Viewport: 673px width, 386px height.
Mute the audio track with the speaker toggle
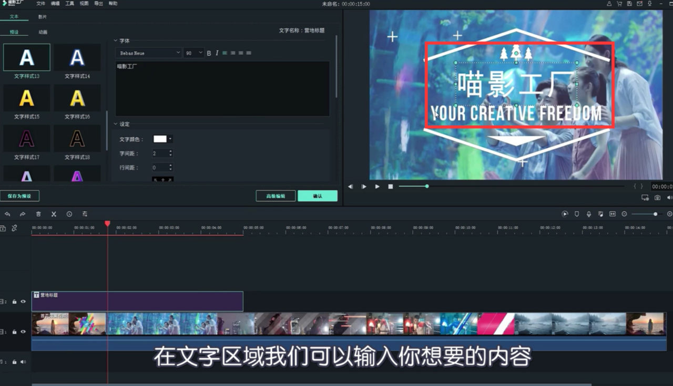click(x=23, y=361)
